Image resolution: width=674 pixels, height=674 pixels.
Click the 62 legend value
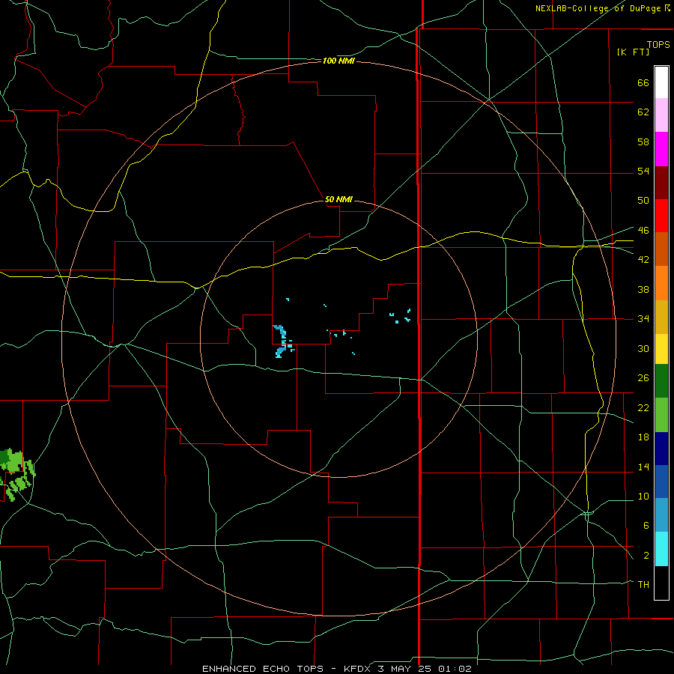point(643,112)
